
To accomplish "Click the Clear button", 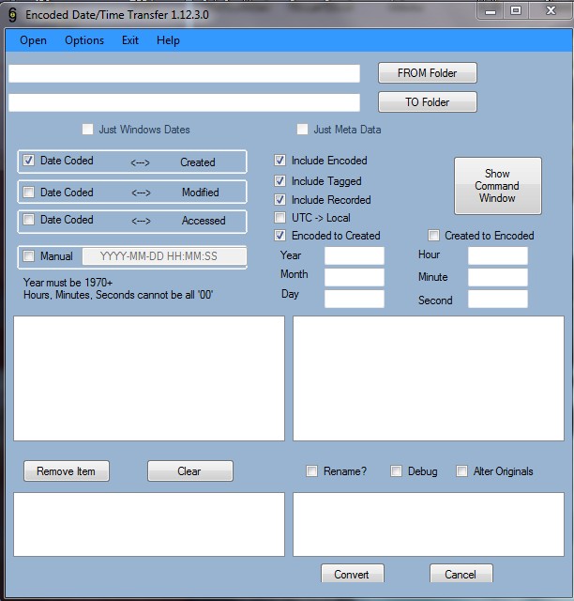I will coord(190,470).
